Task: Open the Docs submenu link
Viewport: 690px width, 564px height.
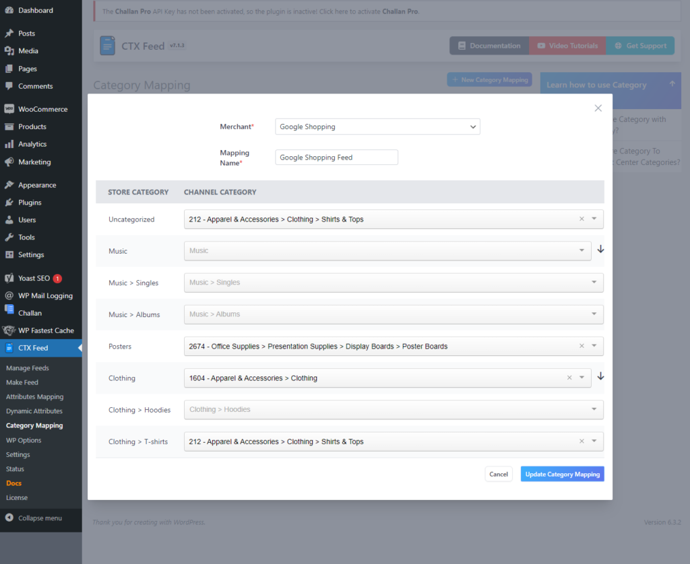Action: tap(13, 483)
